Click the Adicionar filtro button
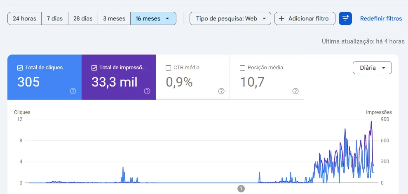The width and height of the screenshot is (408, 194). pos(305,18)
